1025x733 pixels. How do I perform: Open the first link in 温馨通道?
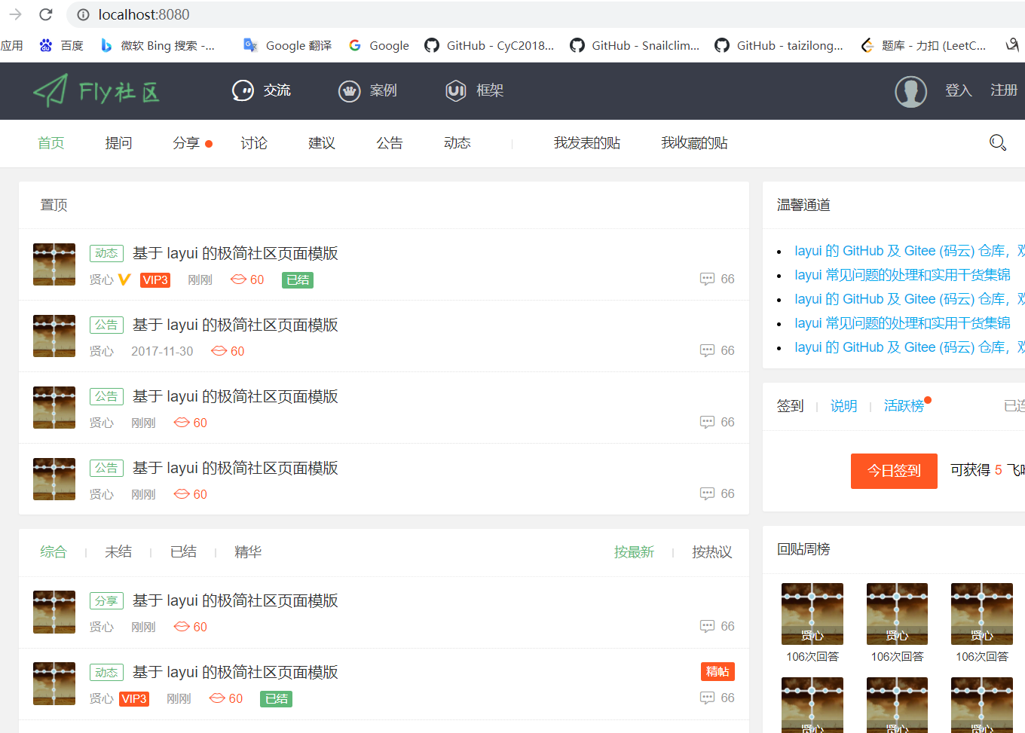coord(909,251)
